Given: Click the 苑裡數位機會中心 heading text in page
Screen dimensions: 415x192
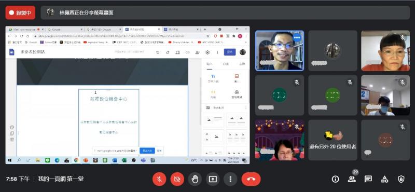Looking at the screenshot, I should pos(108,99).
